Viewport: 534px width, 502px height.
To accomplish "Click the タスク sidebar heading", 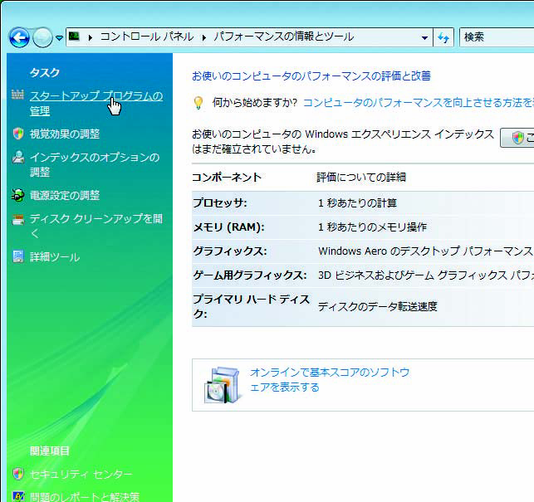I will pos(45,72).
